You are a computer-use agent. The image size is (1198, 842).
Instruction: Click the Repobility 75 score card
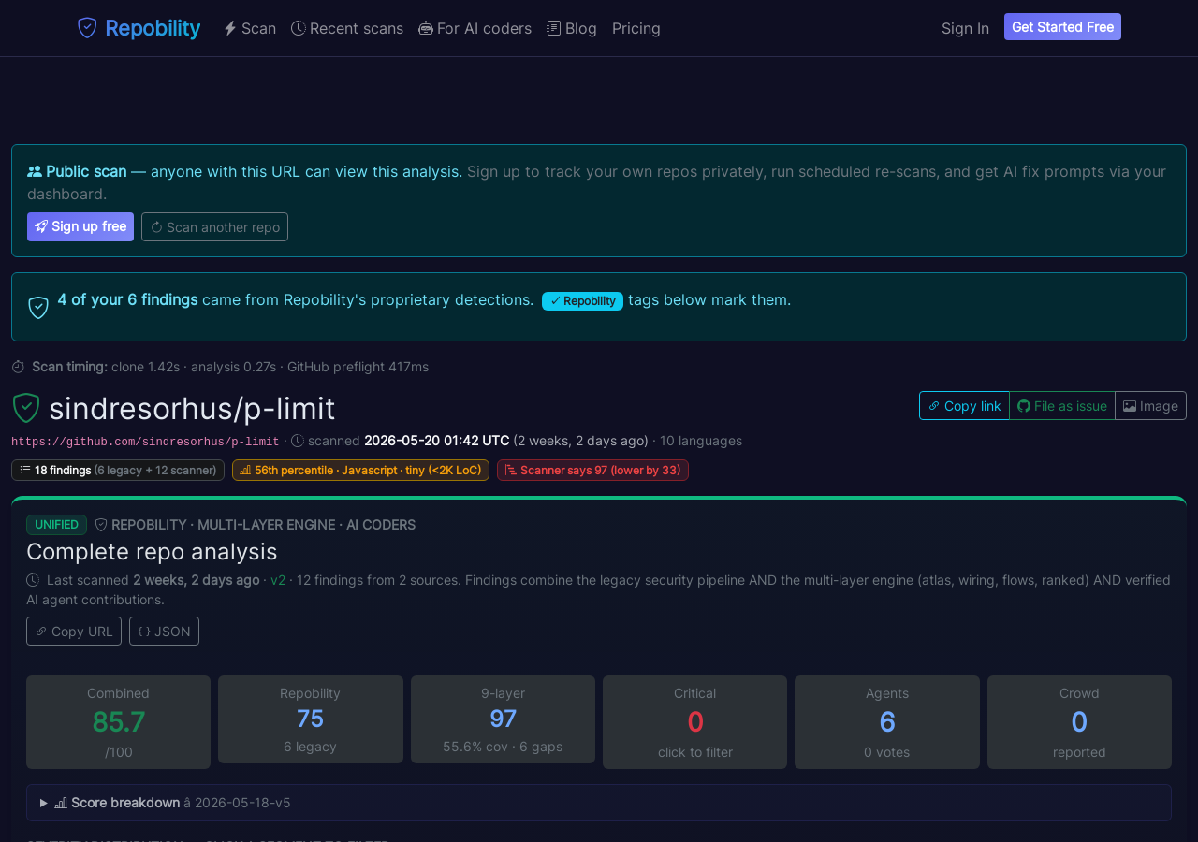310,719
